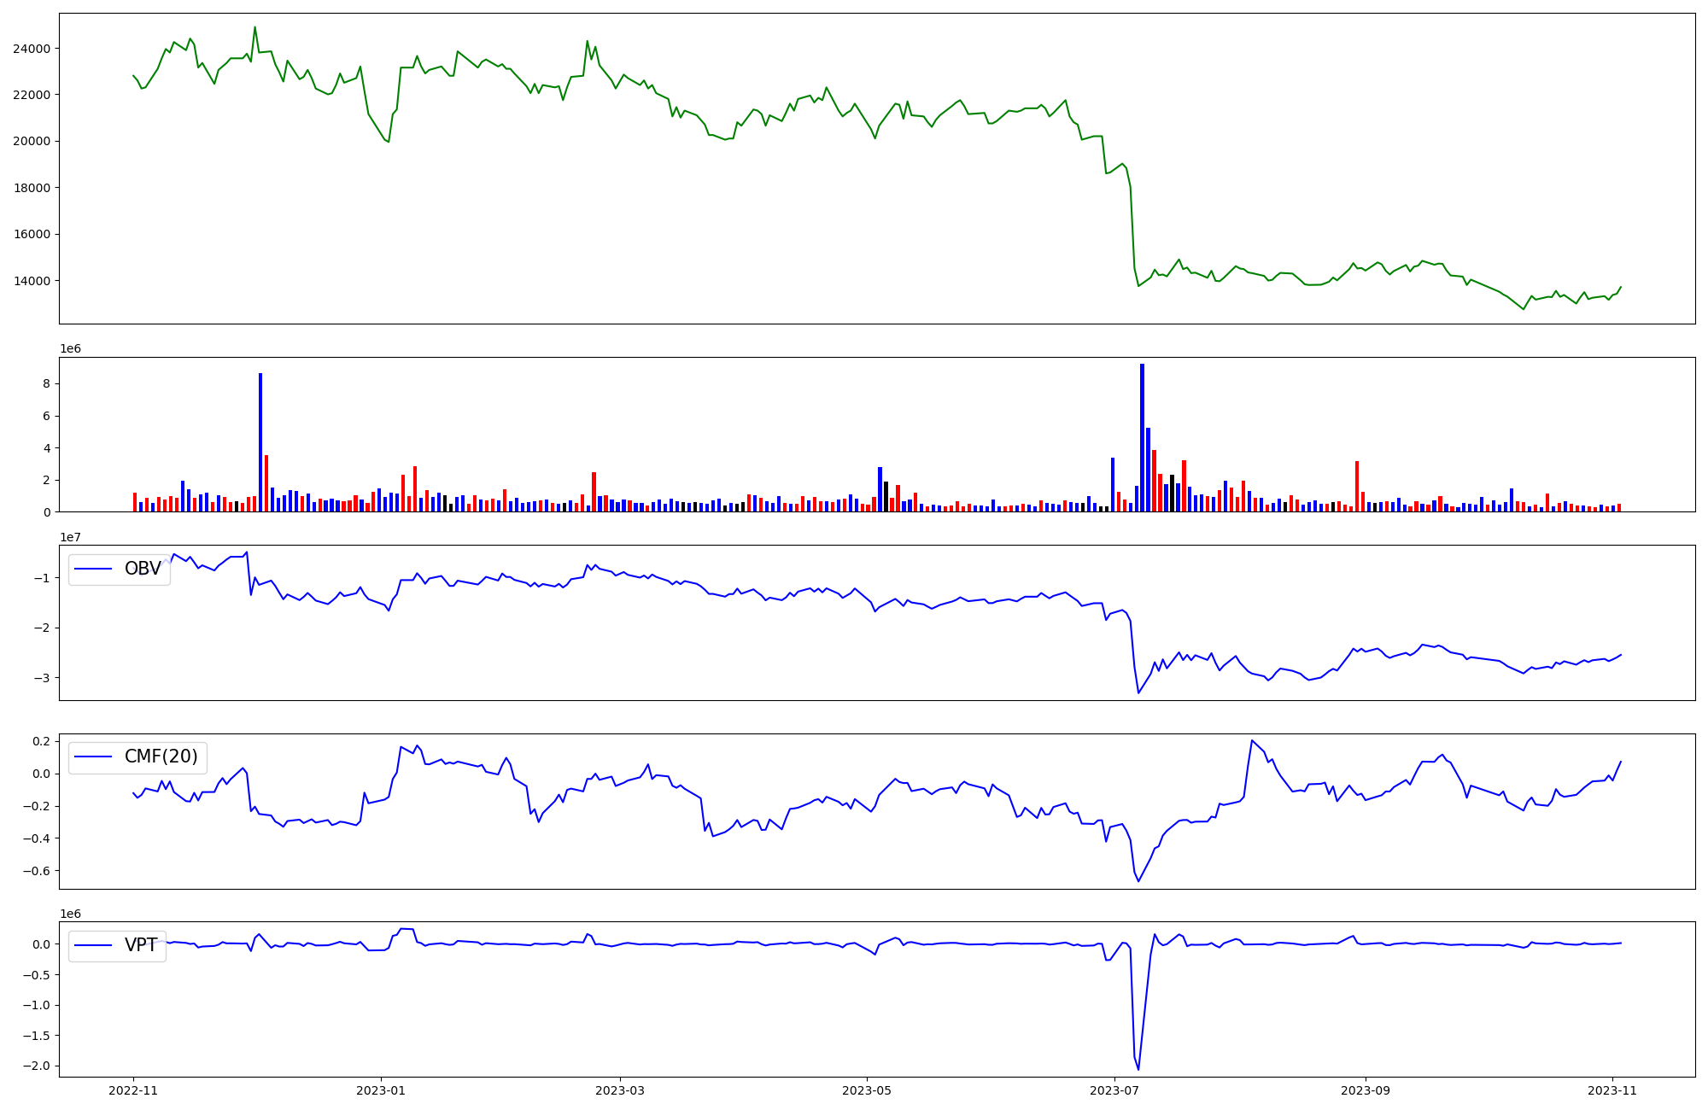
Task: Click the 2023-05 x-axis date label
Action: point(867,1090)
